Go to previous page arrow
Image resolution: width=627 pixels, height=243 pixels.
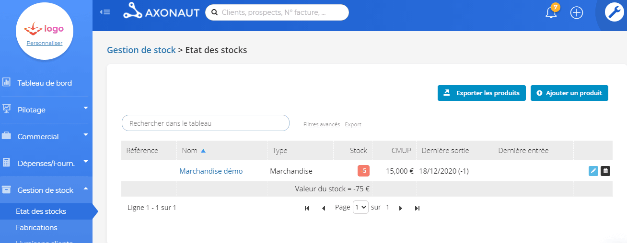point(324,208)
